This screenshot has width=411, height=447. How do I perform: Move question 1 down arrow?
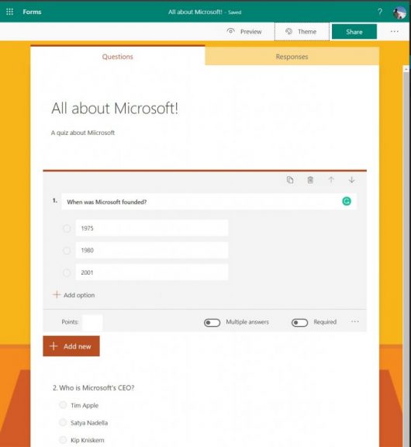coord(351,180)
